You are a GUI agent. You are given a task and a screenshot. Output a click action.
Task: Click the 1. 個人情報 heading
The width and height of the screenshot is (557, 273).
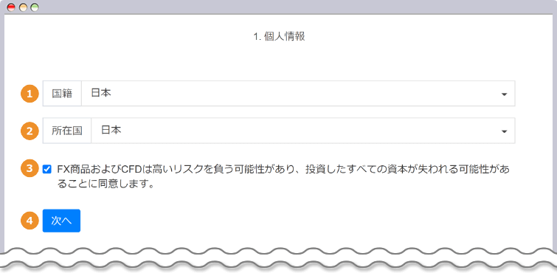[279, 37]
